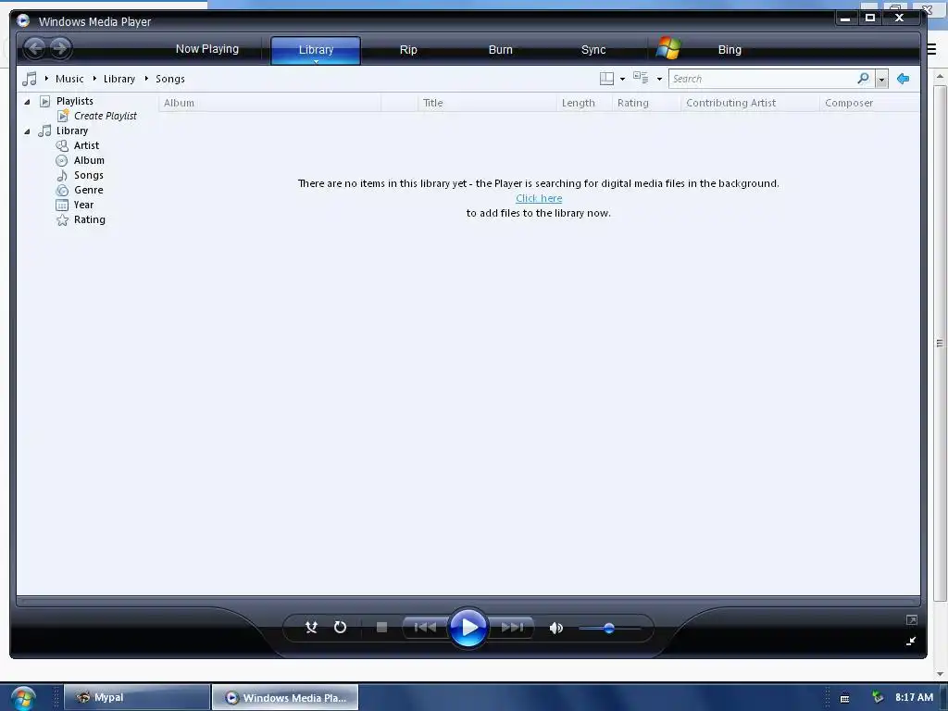
Task: Mute the volume speaker button
Action: (x=556, y=629)
